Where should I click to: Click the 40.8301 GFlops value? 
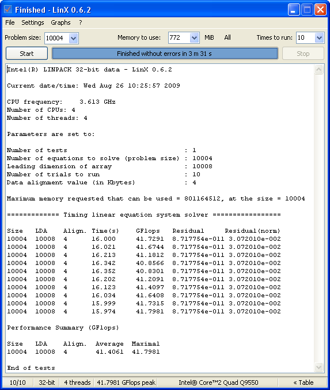tap(150, 271)
